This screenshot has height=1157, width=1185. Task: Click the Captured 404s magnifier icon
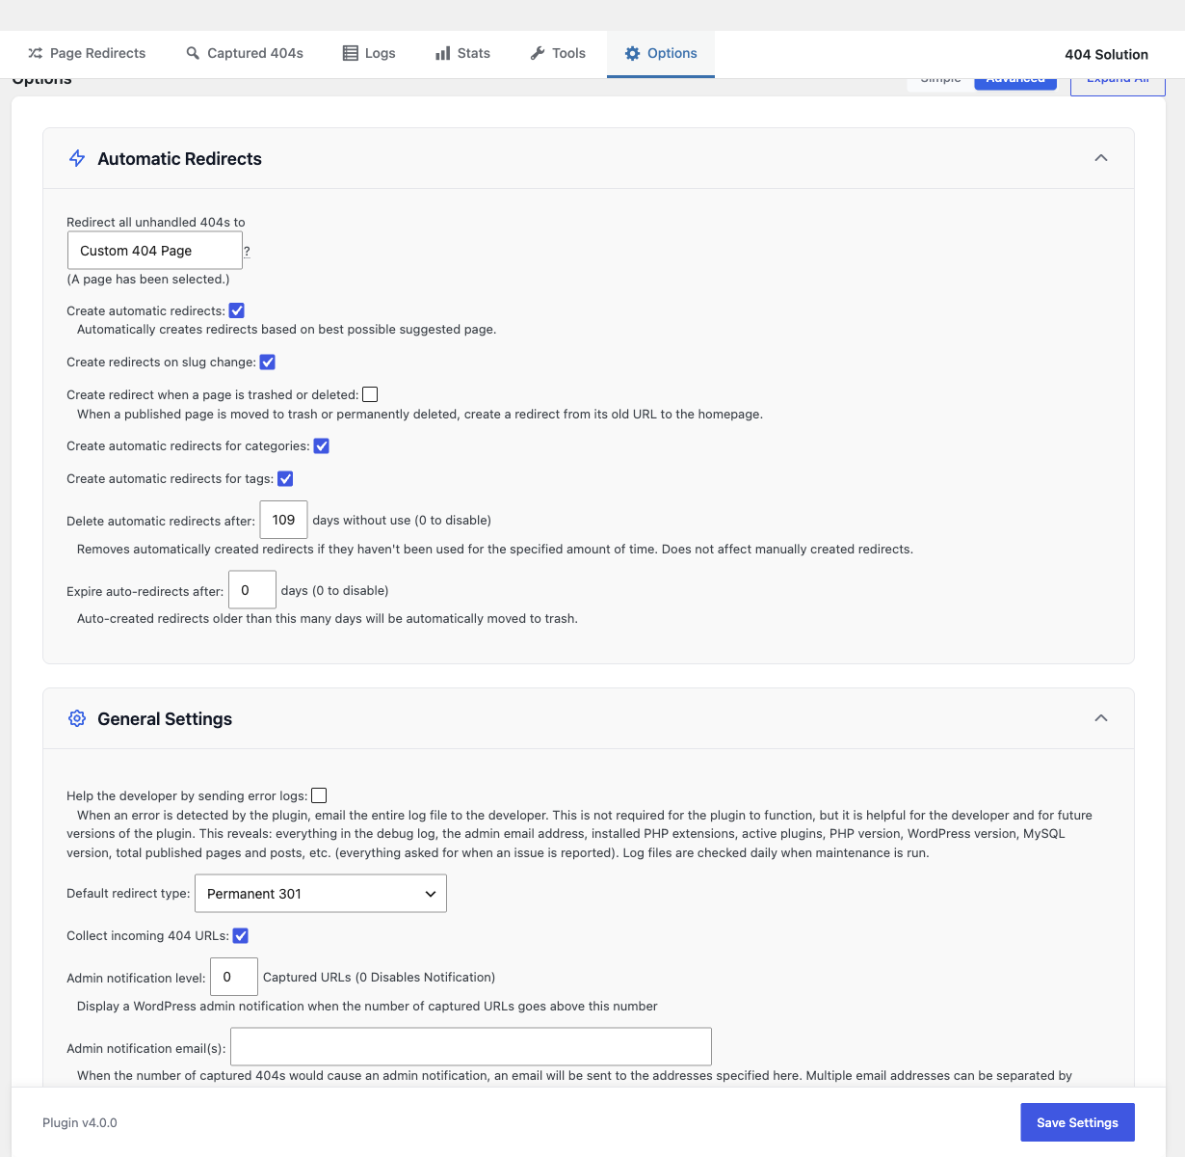click(x=193, y=53)
